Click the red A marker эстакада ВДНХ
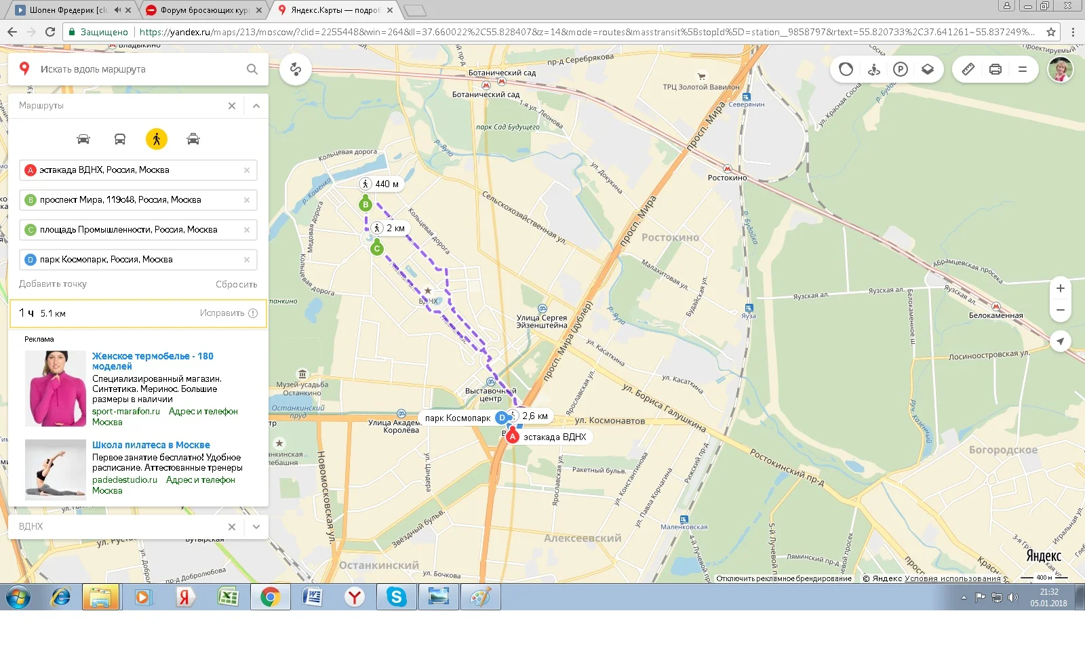The image size is (1085, 651). point(513,437)
